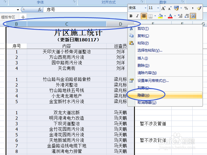Image resolution: width=207 pixels, height=155 pixels.
Task: Select cell 明月港湾电力改造
Action: (x=67, y=118)
